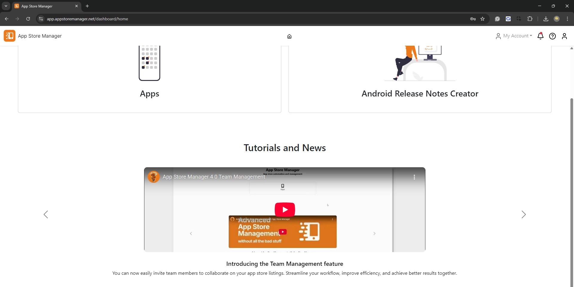
Task: Play the Team Management YouTube video
Action: point(285,210)
